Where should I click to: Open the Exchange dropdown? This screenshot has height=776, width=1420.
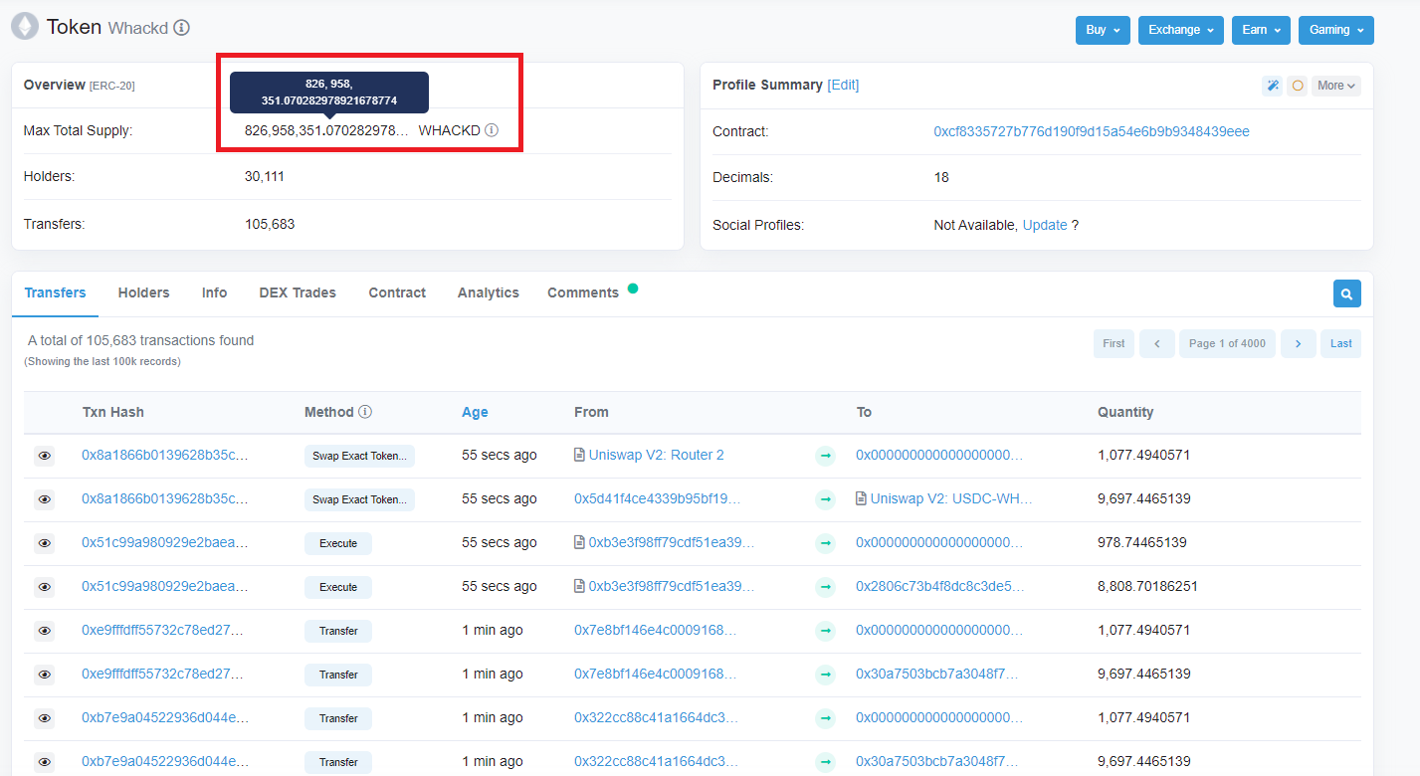pyautogui.click(x=1181, y=30)
